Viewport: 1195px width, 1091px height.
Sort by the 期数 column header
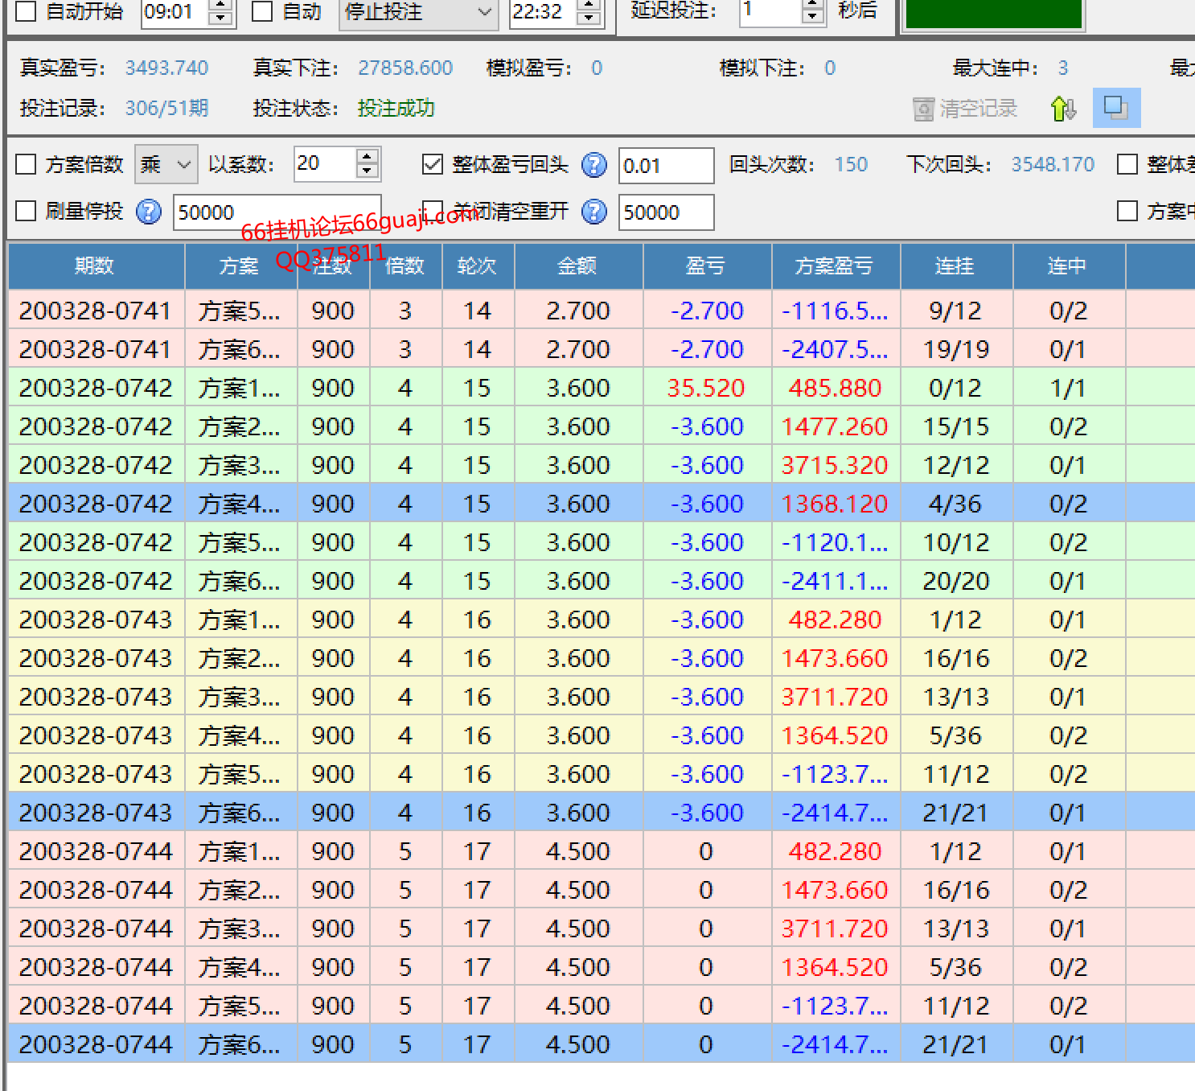click(x=96, y=266)
